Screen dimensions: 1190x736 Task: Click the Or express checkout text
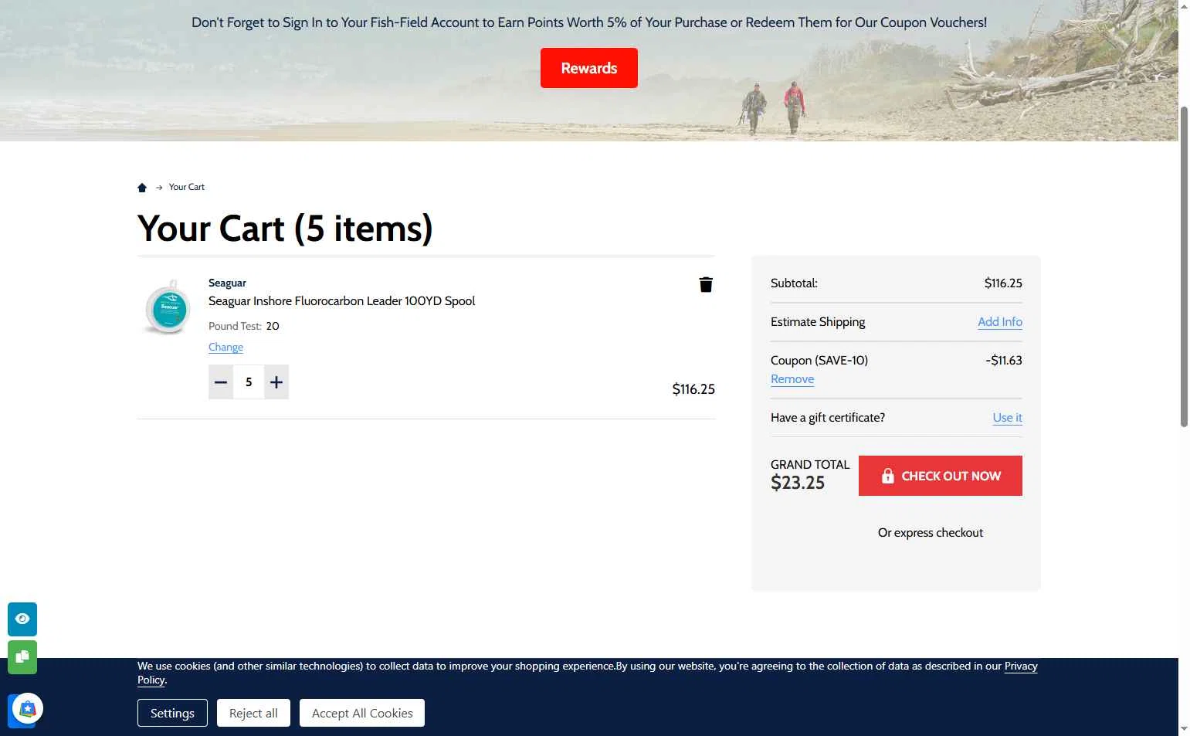pyautogui.click(x=931, y=533)
